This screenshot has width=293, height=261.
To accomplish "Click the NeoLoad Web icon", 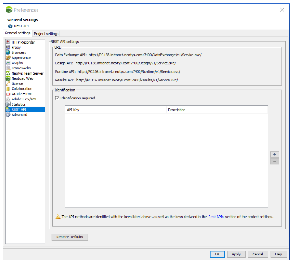I will click(x=8, y=78).
